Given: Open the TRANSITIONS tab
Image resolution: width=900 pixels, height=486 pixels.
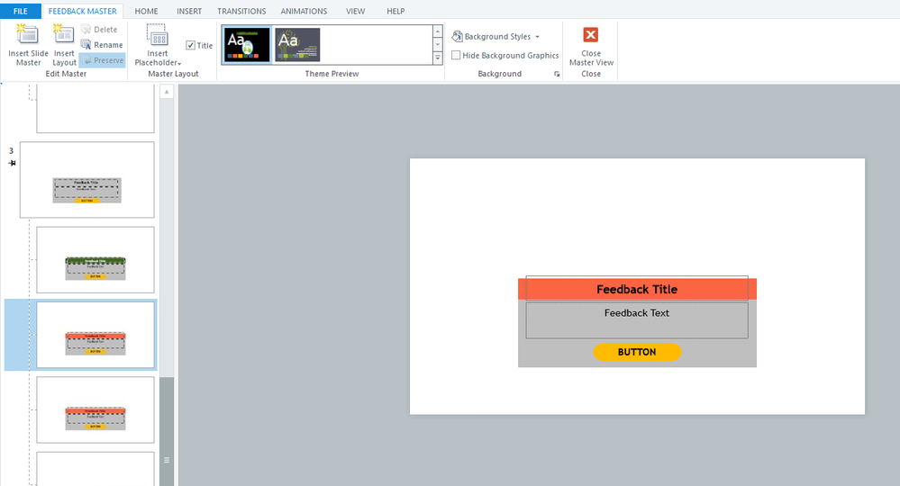Looking at the screenshot, I should coord(241,11).
